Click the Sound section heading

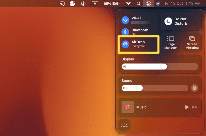point(127,81)
